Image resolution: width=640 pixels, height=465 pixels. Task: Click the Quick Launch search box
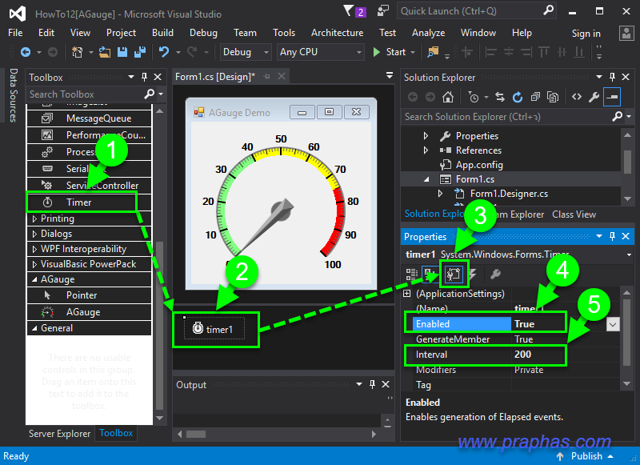[477, 11]
